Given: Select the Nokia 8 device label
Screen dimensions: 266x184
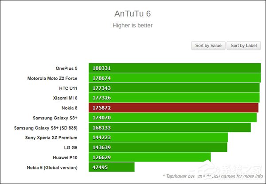Looking at the screenshot, I should 70,108.
